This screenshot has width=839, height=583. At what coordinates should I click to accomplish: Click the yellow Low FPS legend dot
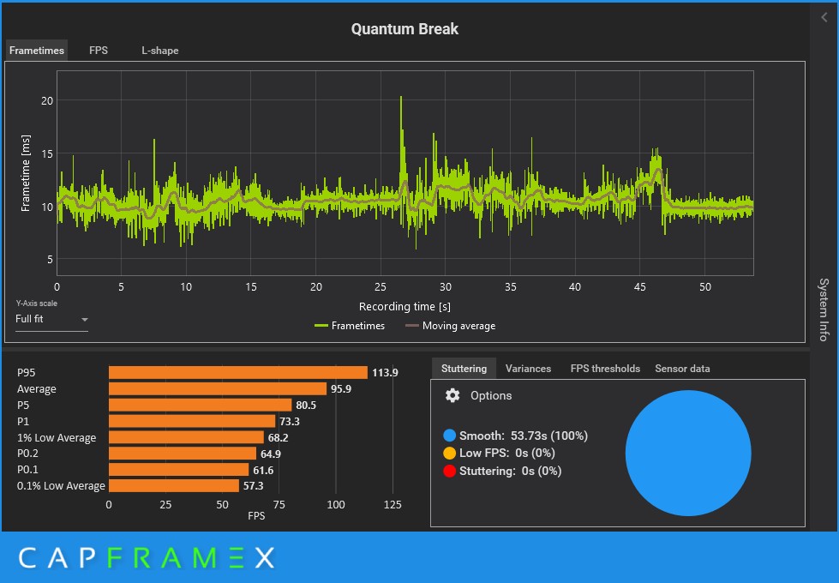point(449,453)
